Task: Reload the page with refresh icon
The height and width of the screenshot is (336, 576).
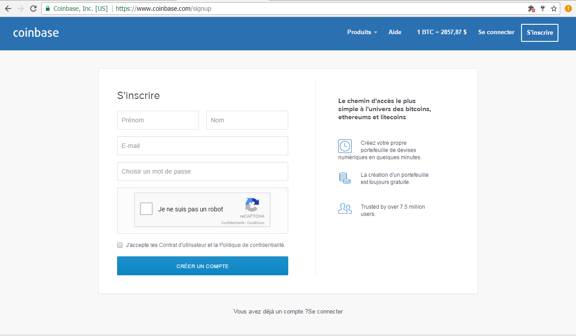Action: coord(33,9)
